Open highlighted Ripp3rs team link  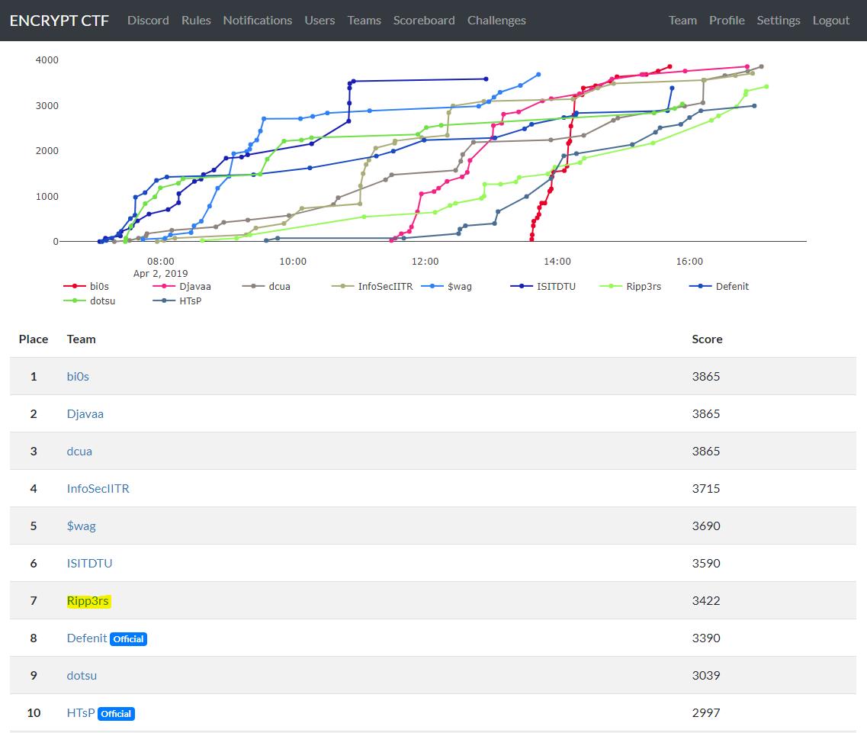pos(88,601)
